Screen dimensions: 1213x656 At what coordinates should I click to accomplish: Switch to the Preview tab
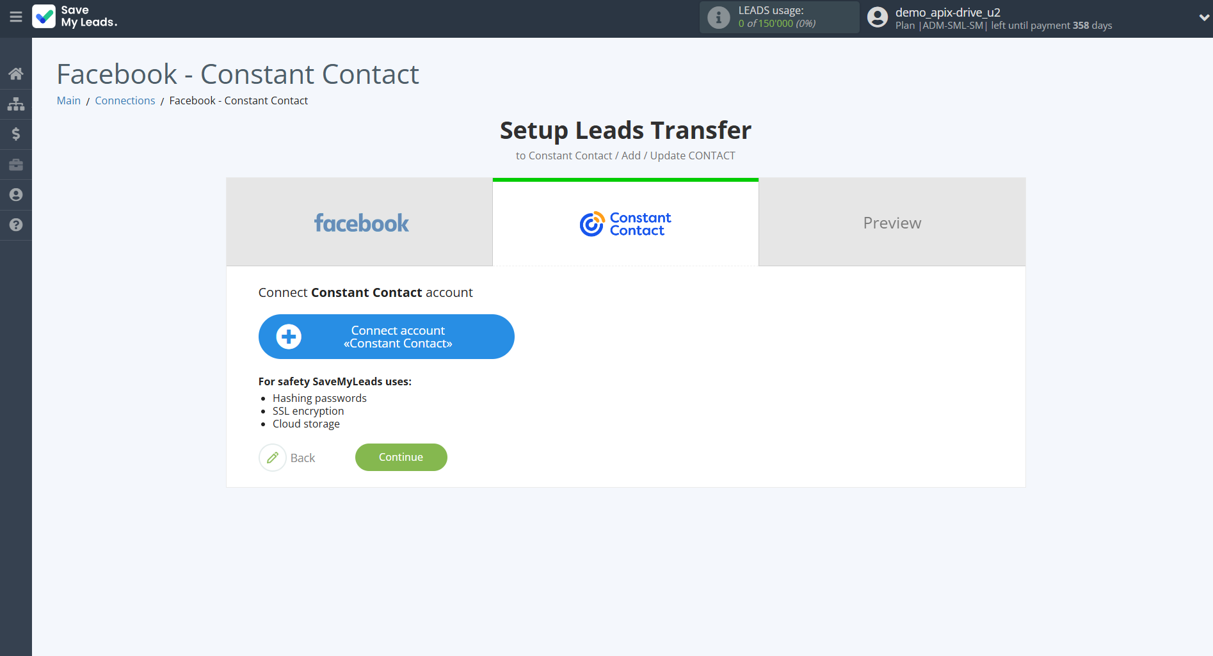892,222
